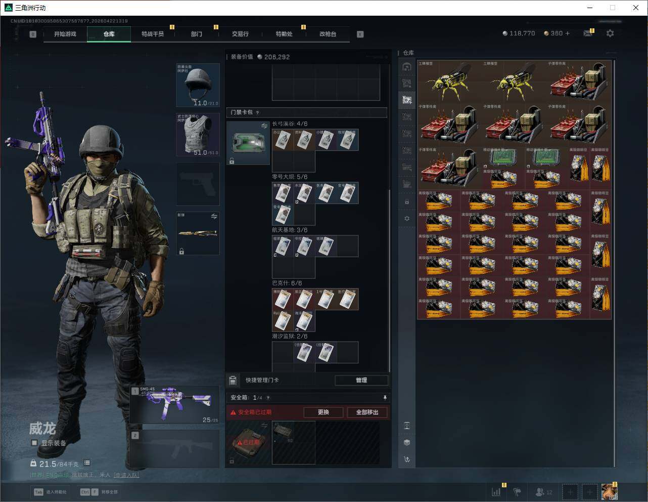Click the 潮汐监狱: 2/6 keycard label
The image size is (648, 502).
(290, 337)
